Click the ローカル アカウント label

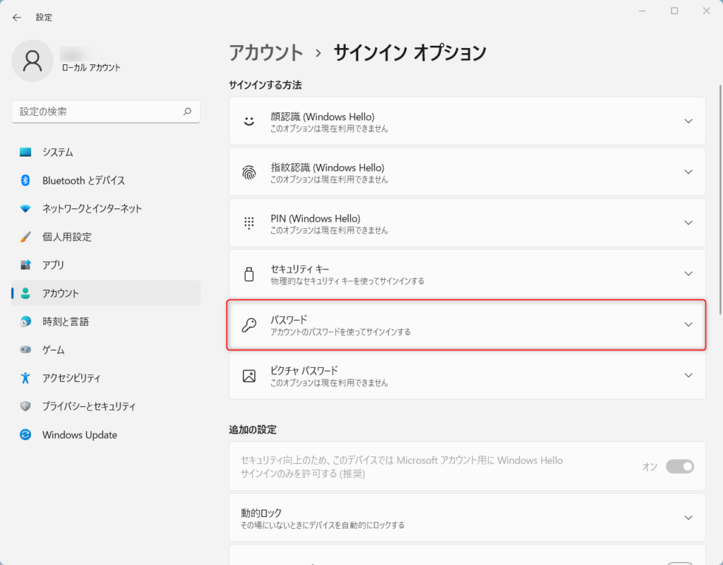(91, 68)
